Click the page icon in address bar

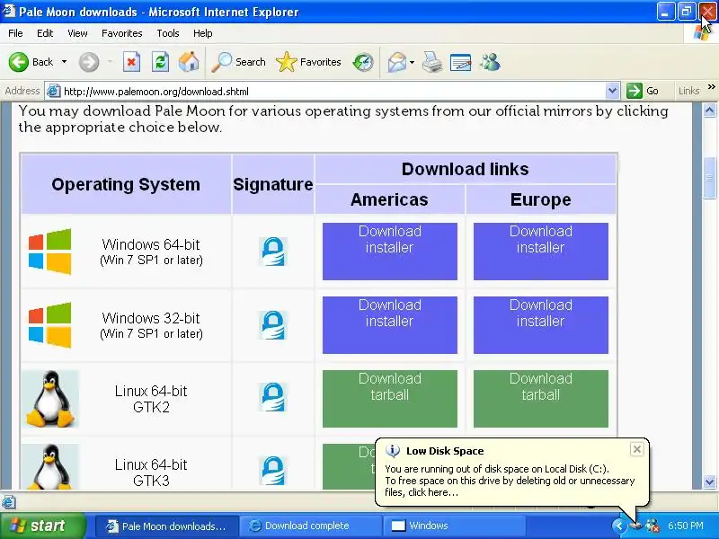[54, 92]
